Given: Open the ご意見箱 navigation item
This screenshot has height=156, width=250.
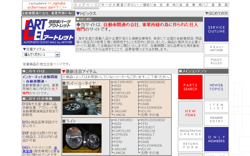Looking at the screenshot, I should pyautogui.click(x=216, y=5).
